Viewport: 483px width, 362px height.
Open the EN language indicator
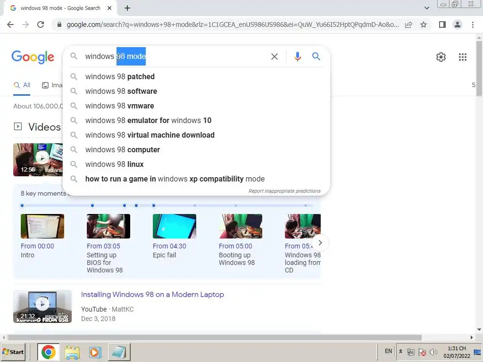pos(389,351)
